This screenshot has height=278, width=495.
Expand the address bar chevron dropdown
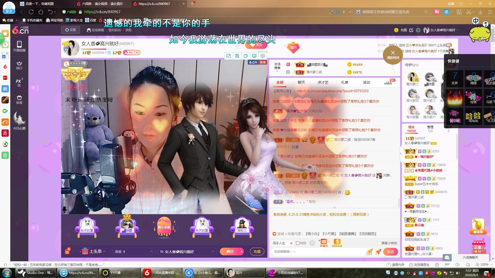(x=350, y=12)
